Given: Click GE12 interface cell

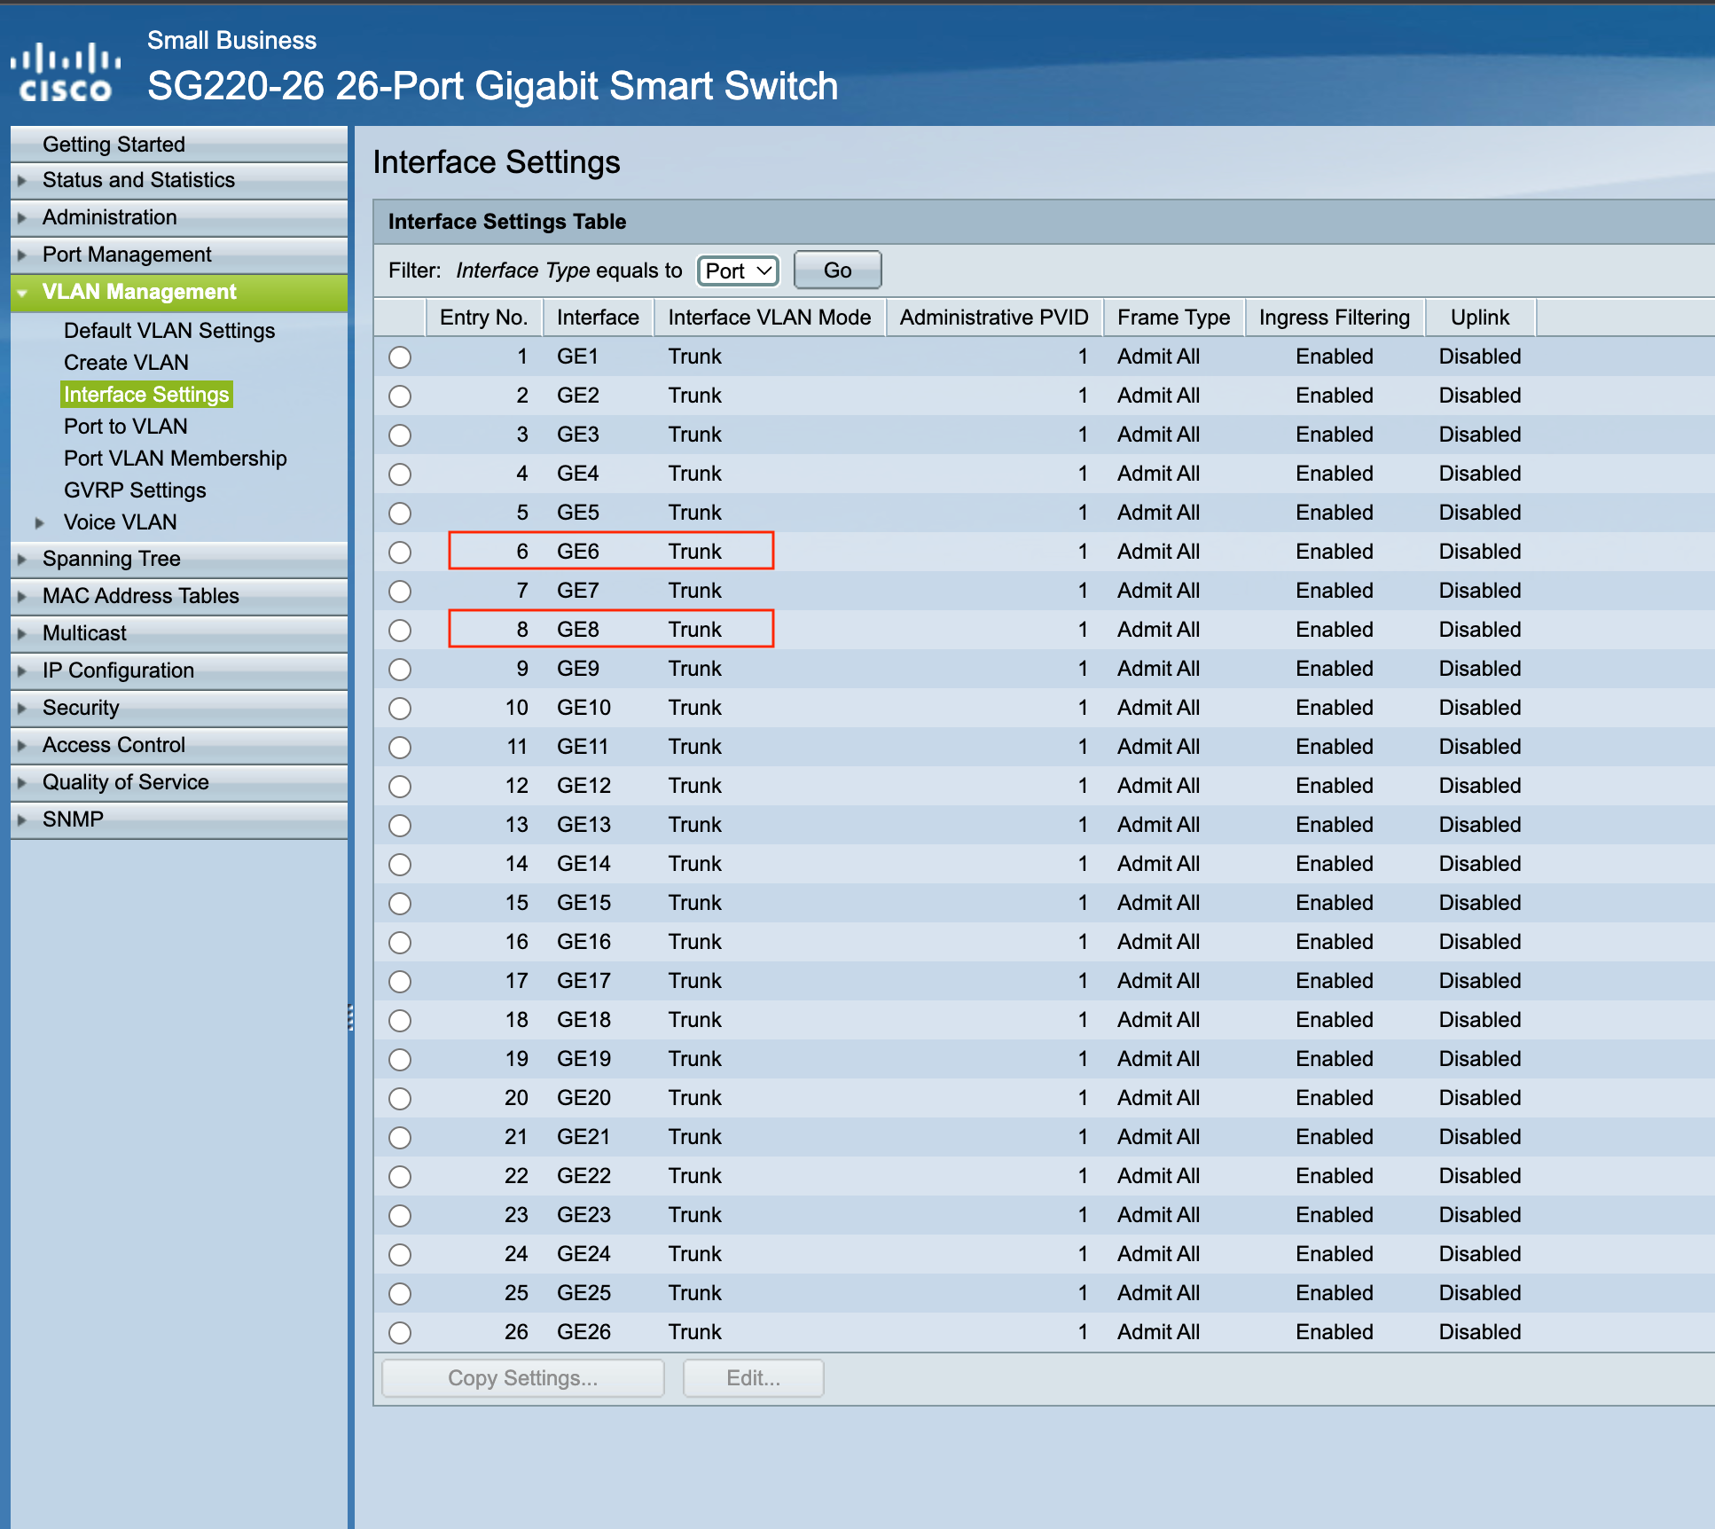Looking at the screenshot, I should pyautogui.click(x=584, y=786).
